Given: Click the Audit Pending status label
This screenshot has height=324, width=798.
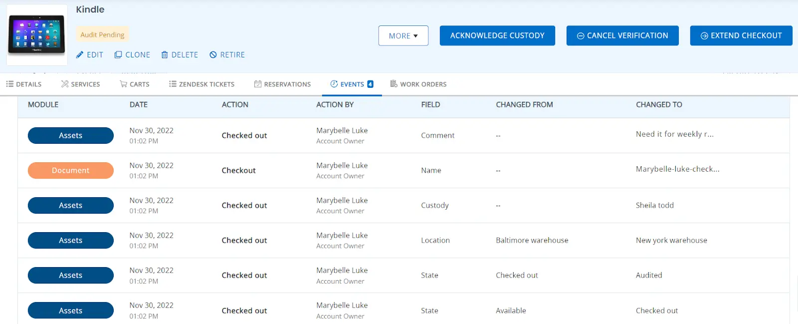Looking at the screenshot, I should (x=102, y=34).
